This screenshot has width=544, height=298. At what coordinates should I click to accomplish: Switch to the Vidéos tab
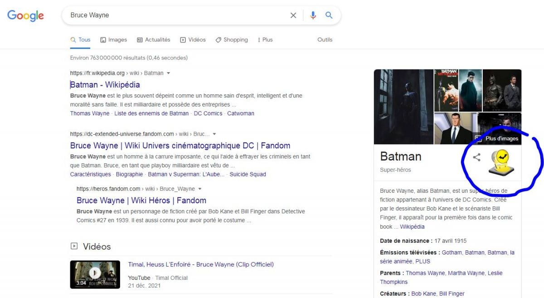point(193,40)
